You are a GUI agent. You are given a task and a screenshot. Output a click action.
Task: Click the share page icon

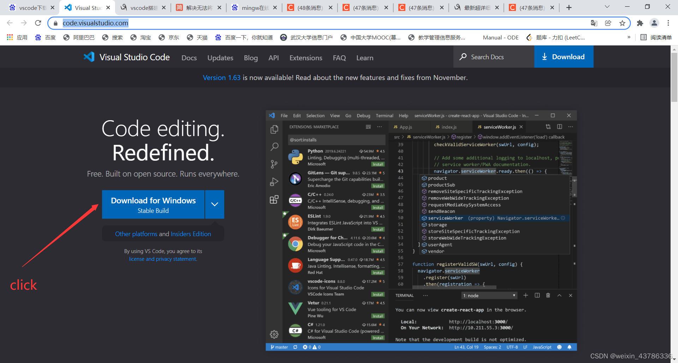[608, 23]
